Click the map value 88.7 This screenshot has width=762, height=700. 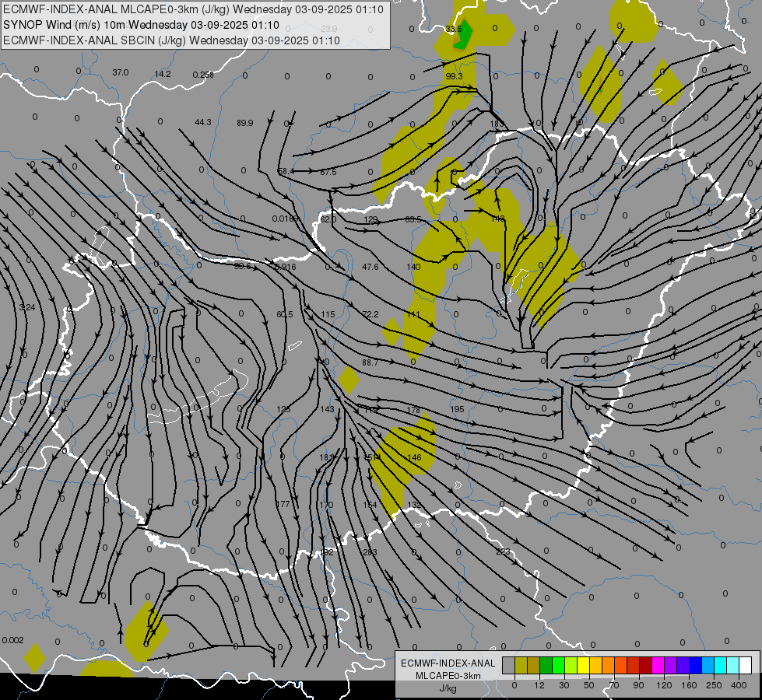click(x=370, y=362)
